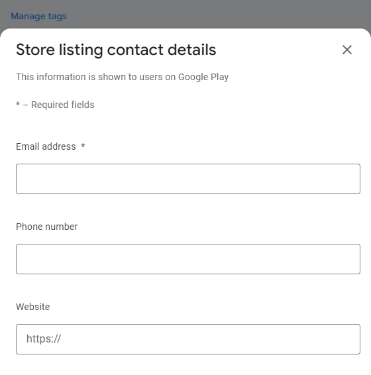371x375 pixels.
Task: Select the Website field label
Action: point(32,307)
